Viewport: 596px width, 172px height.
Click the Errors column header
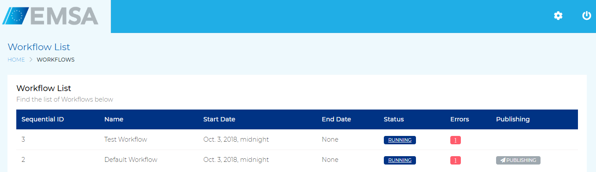click(x=460, y=119)
